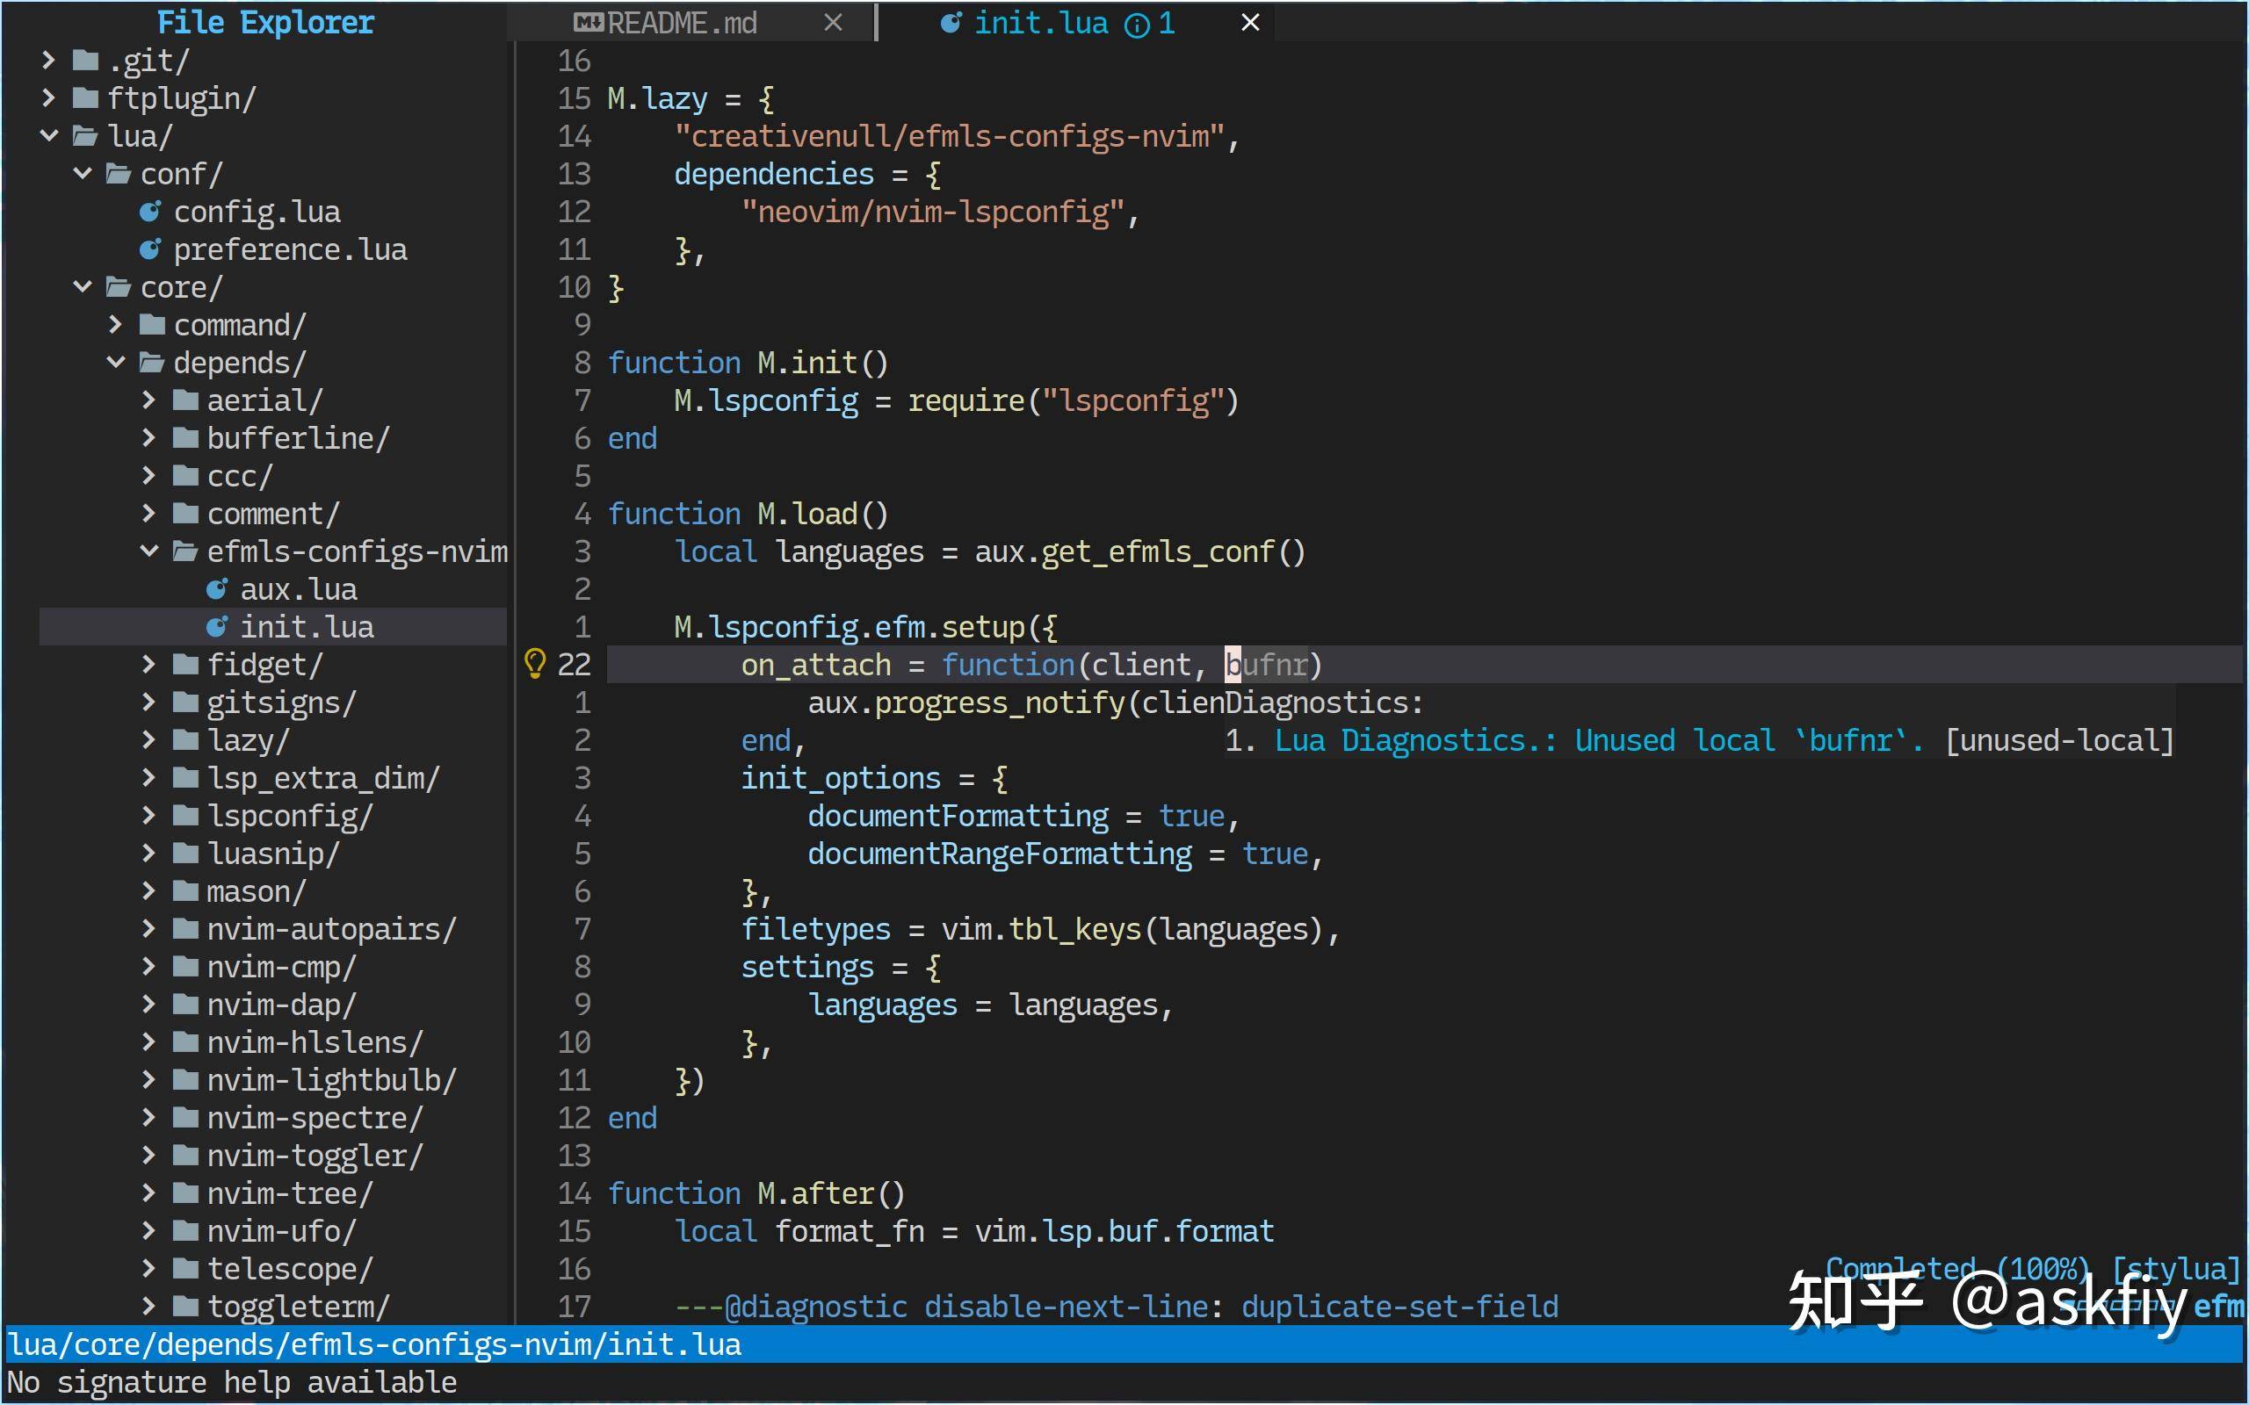
Task: Collapse the conf folder chevron
Action: 83,174
